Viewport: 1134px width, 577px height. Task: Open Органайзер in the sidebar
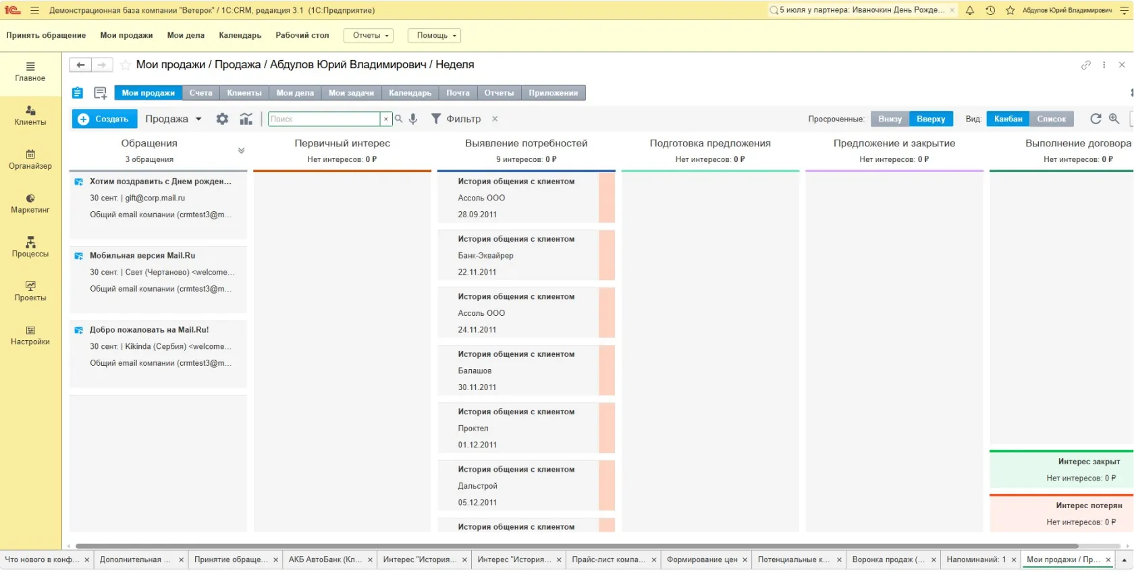tap(30, 160)
